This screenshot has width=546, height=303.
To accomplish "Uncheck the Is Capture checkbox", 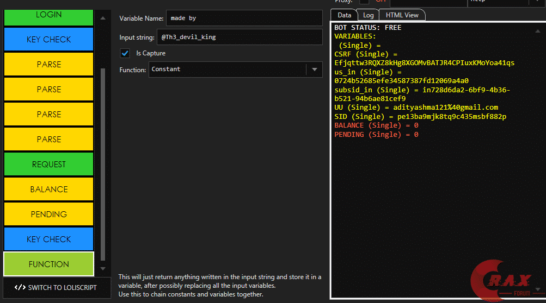I will tap(125, 53).
